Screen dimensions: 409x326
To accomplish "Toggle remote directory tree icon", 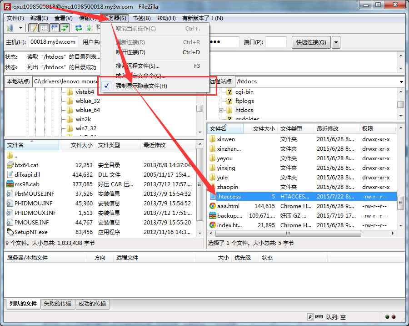I will click(55, 28).
